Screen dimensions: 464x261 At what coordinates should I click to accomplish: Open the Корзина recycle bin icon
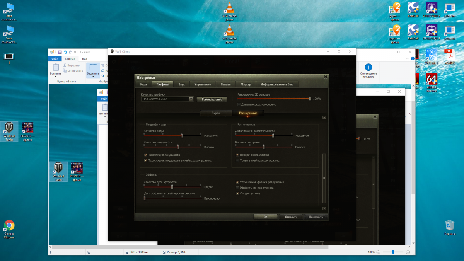click(x=450, y=228)
